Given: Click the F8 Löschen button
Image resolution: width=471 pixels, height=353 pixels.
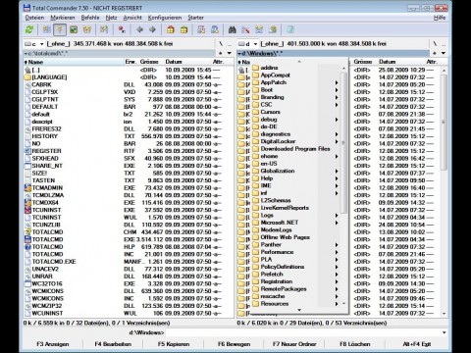Looking at the screenshot, I should [x=355, y=344].
